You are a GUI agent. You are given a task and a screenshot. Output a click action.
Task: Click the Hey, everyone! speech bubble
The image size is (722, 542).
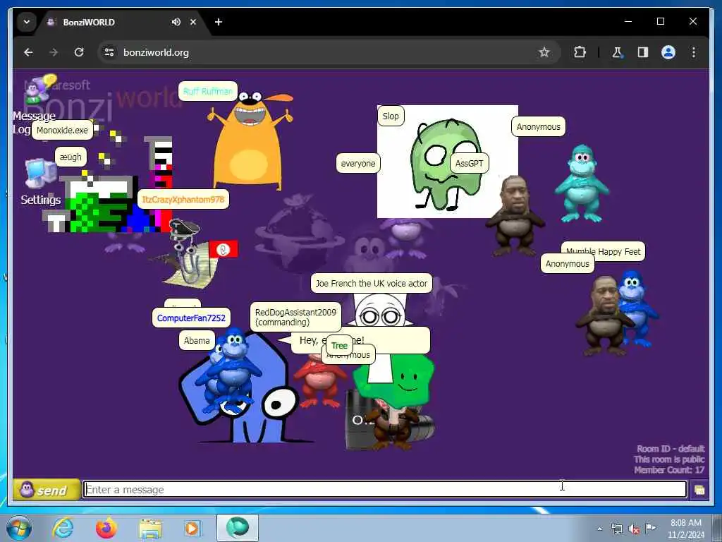click(362, 340)
